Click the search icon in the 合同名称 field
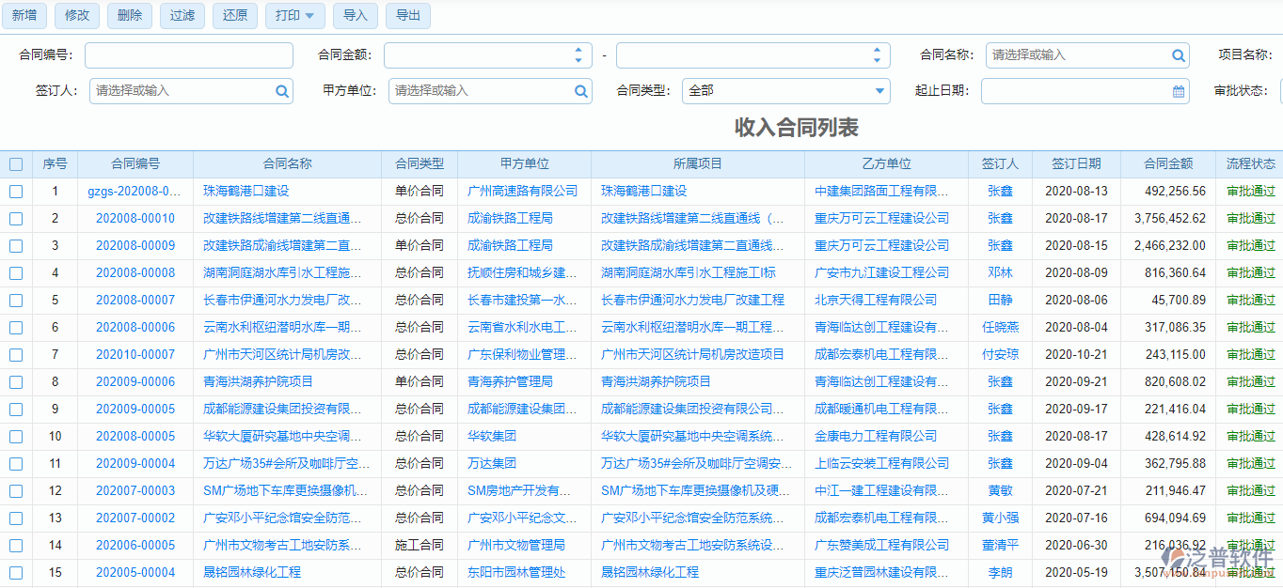The width and height of the screenshot is (1283, 588). [x=1178, y=55]
